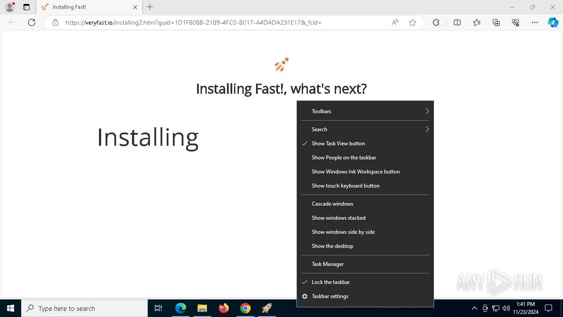
Task: Choose Show windows side by side
Action: click(365, 232)
